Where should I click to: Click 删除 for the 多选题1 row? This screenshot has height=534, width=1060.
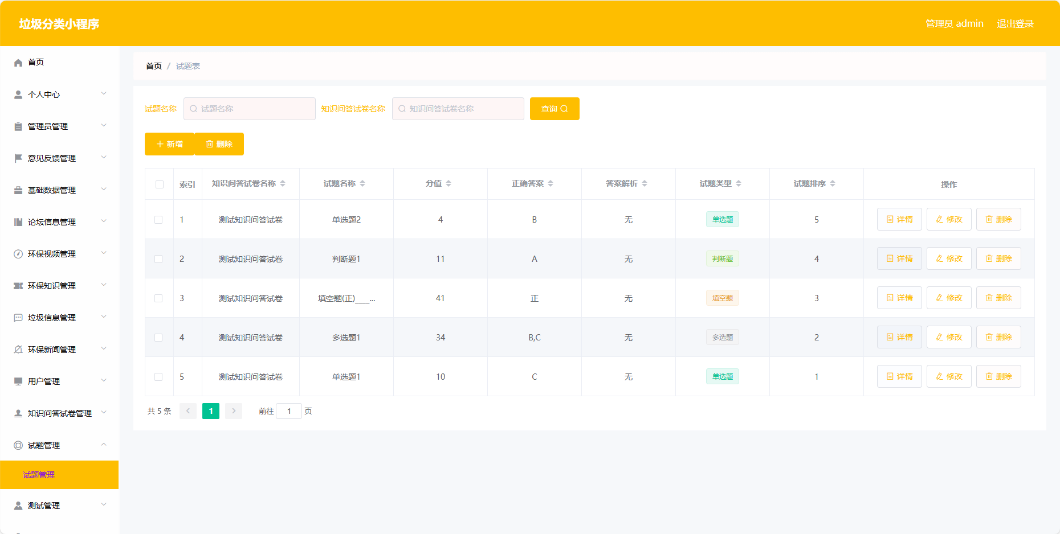click(998, 337)
